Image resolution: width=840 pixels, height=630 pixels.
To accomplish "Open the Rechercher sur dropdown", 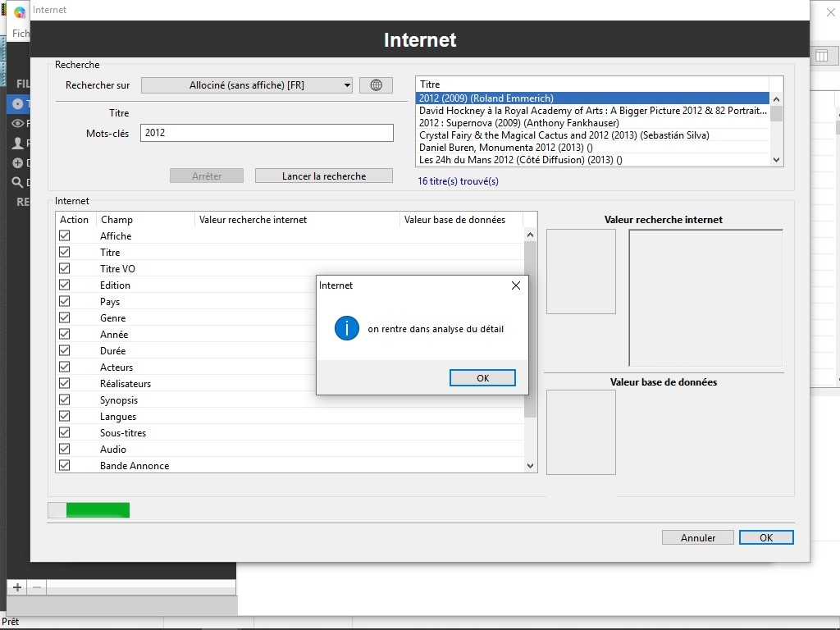I will [x=247, y=85].
